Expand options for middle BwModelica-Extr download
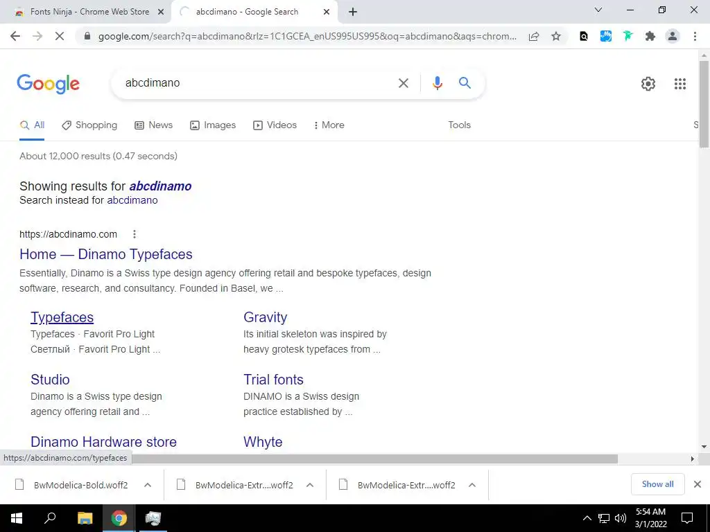 tap(310, 485)
